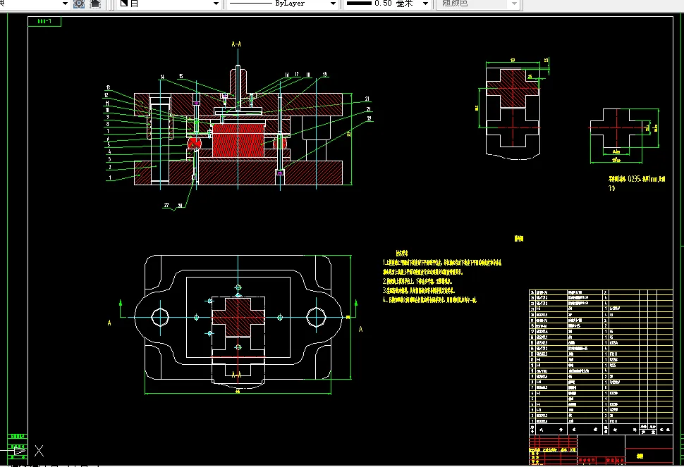Open the 0.50 毫米 lineweight dropdown
Image resolution: width=684 pixels, height=467 pixels.
pyautogui.click(x=387, y=4)
